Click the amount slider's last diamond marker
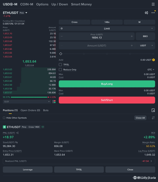This screenshot has width=158, height=182. (x=153, y=54)
